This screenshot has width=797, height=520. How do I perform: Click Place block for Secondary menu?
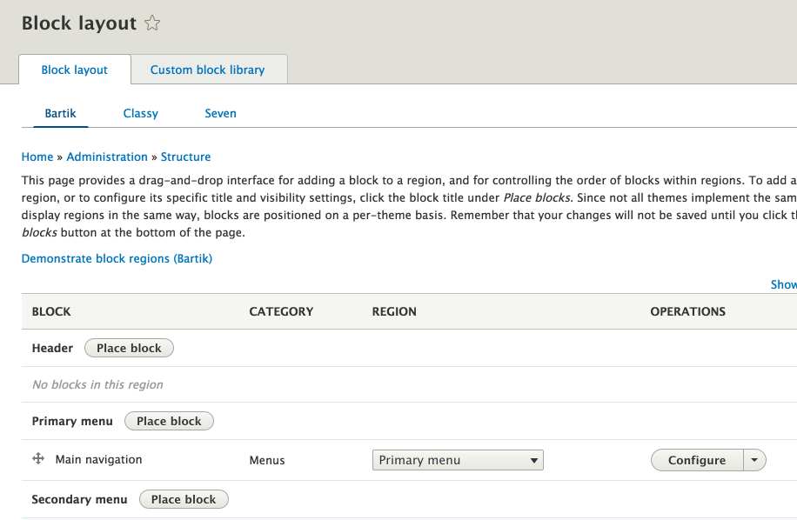coord(184,498)
